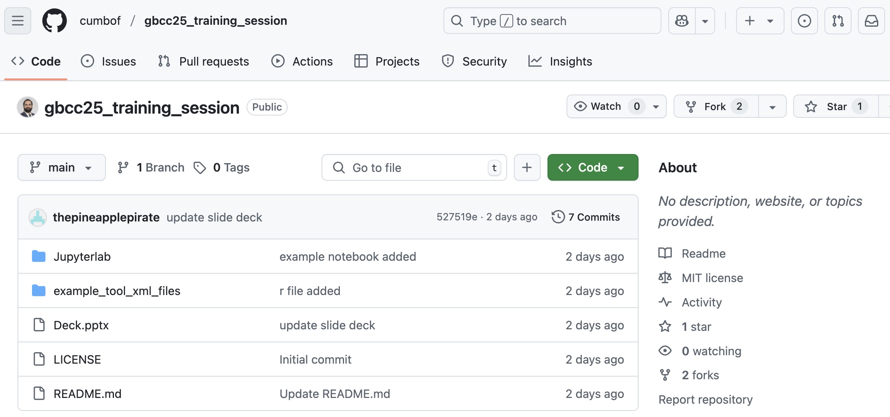Click the Copilot icon in the header
The image size is (890, 417).
(682, 21)
